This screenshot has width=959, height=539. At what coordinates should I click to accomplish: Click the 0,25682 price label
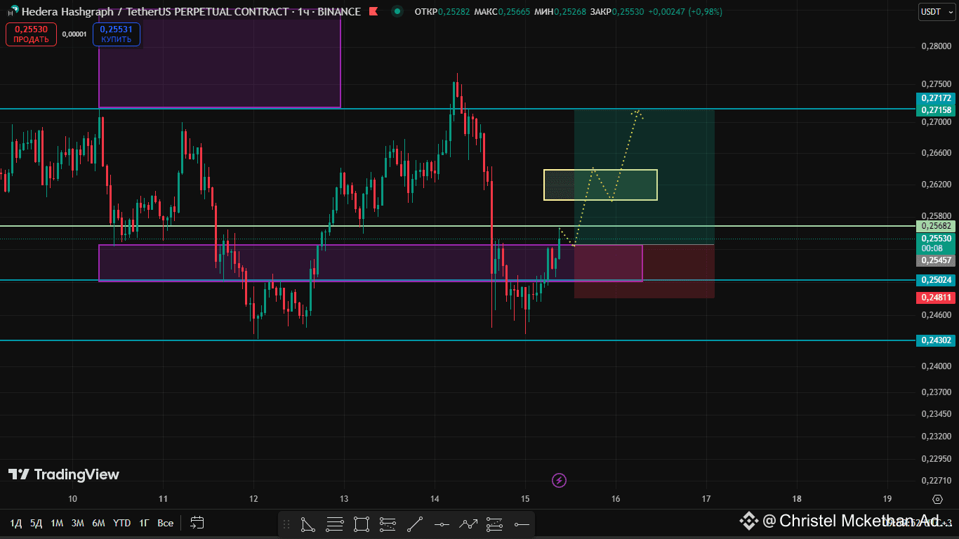(937, 226)
